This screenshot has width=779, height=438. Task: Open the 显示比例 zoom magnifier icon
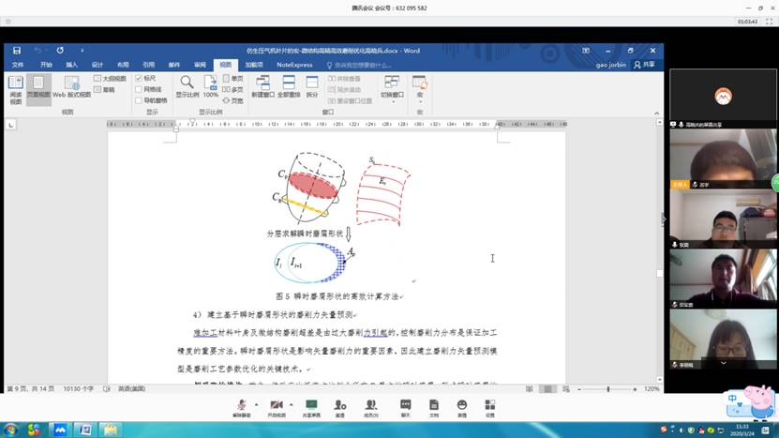coord(187,83)
